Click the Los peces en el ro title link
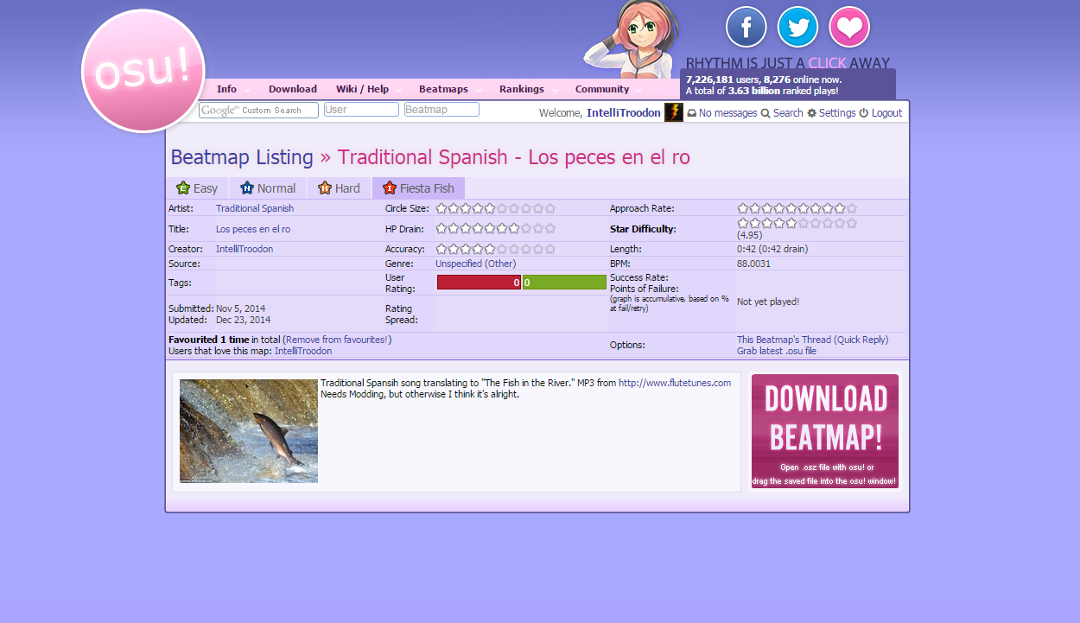1080x623 pixels. (253, 229)
